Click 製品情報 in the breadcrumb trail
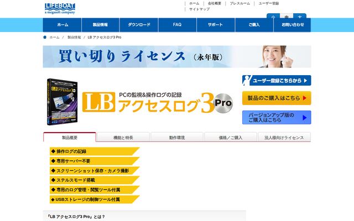Viewport: 354px width, 221px height. click(74, 37)
